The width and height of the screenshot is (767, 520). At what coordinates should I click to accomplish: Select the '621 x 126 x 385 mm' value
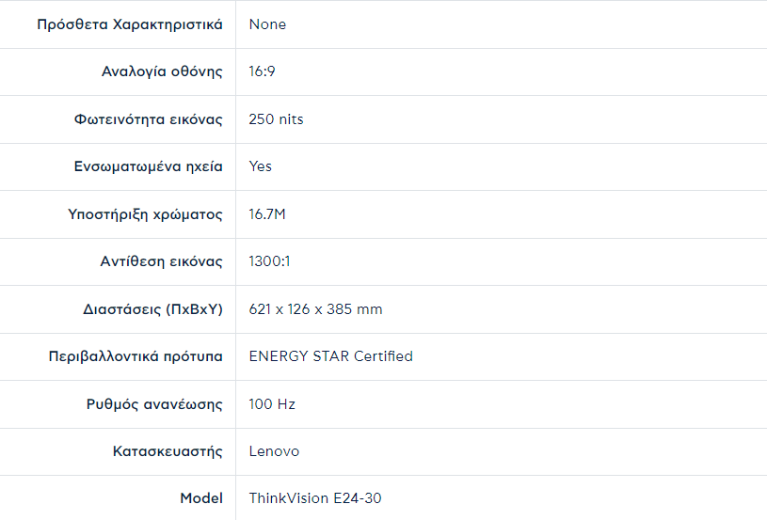[315, 309]
